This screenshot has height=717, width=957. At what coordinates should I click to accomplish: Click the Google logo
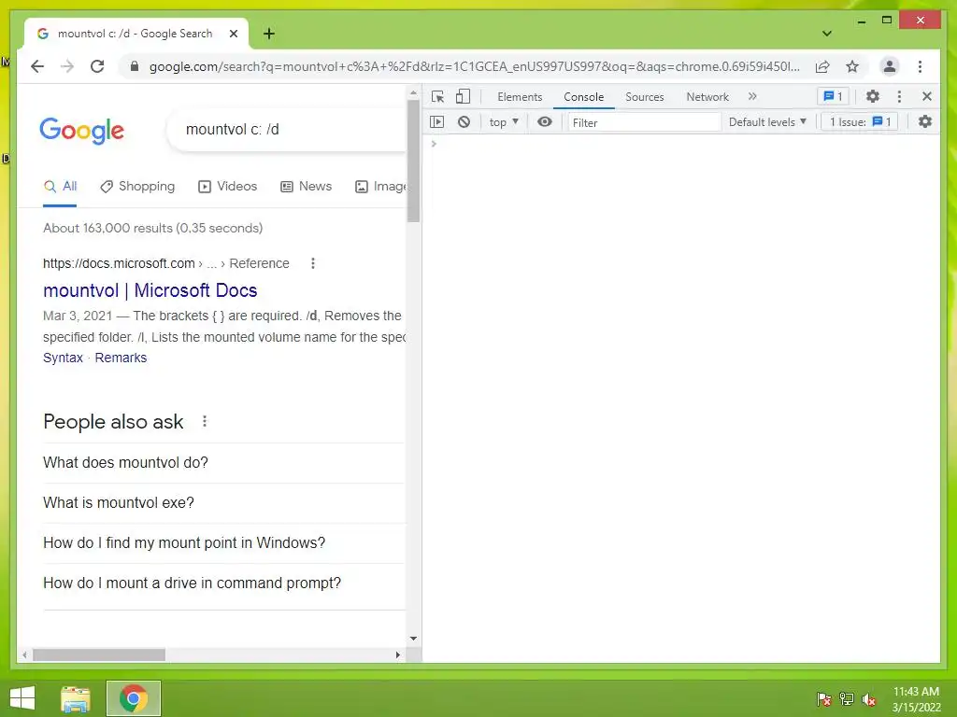pyautogui.click(x=82, y=131)
